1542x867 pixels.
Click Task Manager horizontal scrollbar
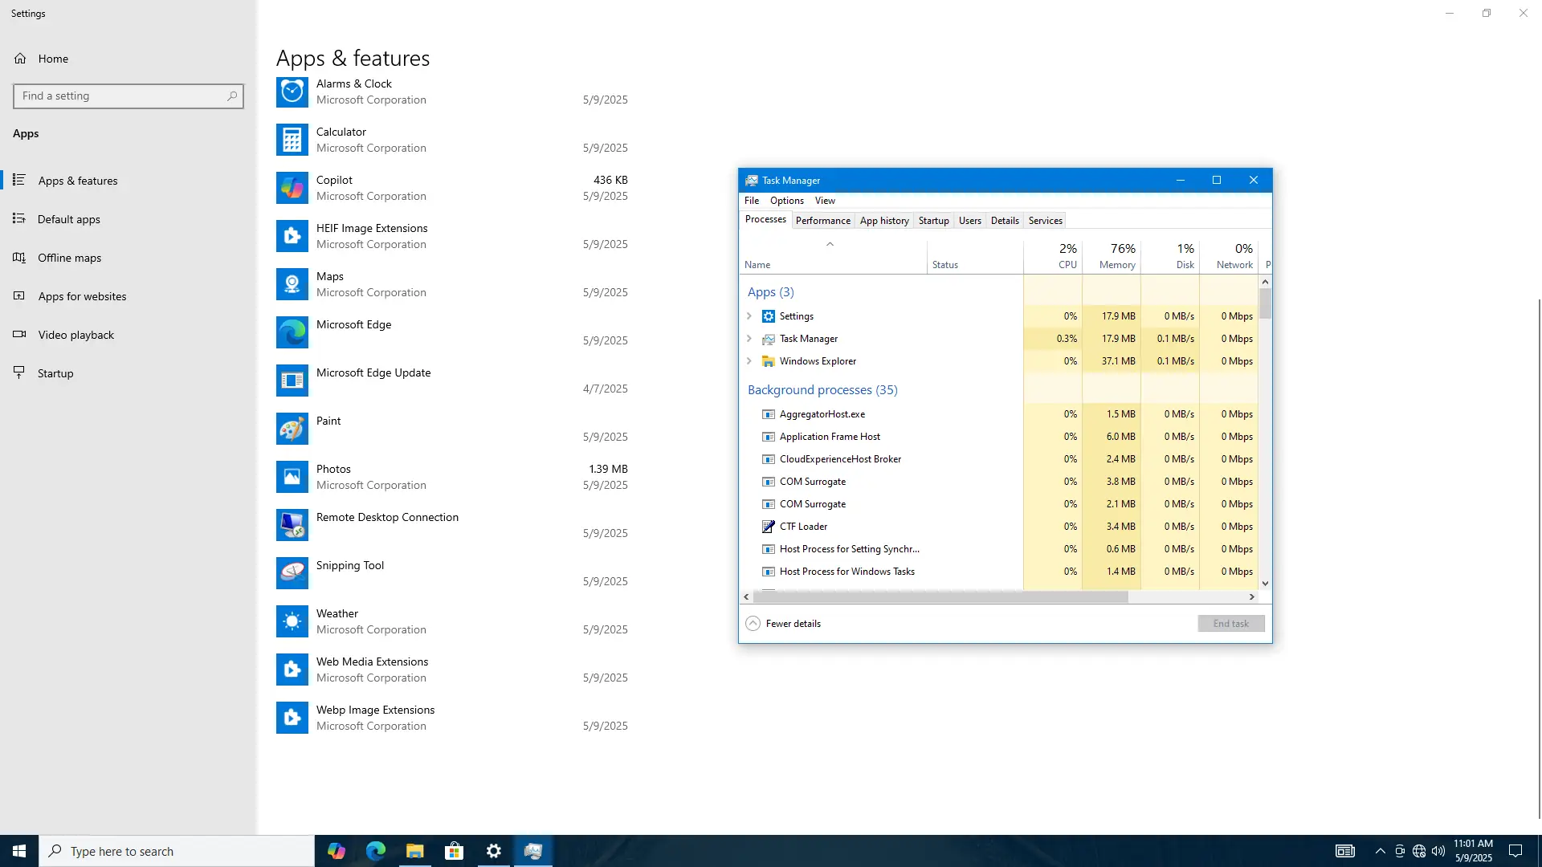point(940,597)
